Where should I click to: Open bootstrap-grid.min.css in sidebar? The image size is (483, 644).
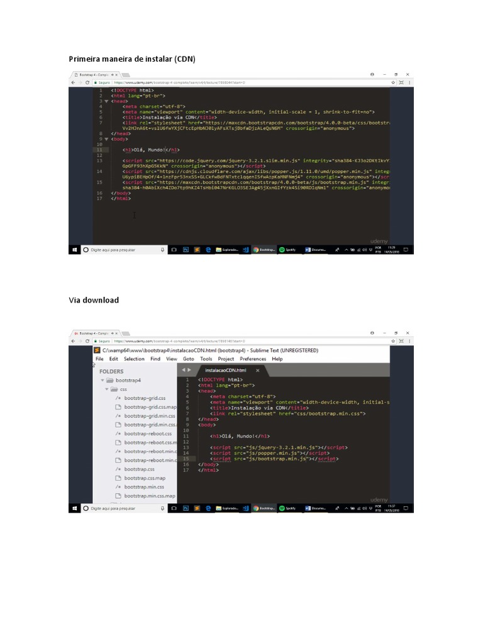(x=150, y=416)
